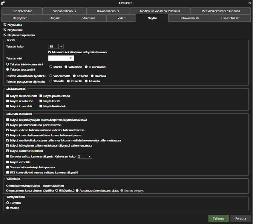Disable Näytä videopalvelin checkbox
The width and height of the screenshot is (253, 224).
(5, 35)
